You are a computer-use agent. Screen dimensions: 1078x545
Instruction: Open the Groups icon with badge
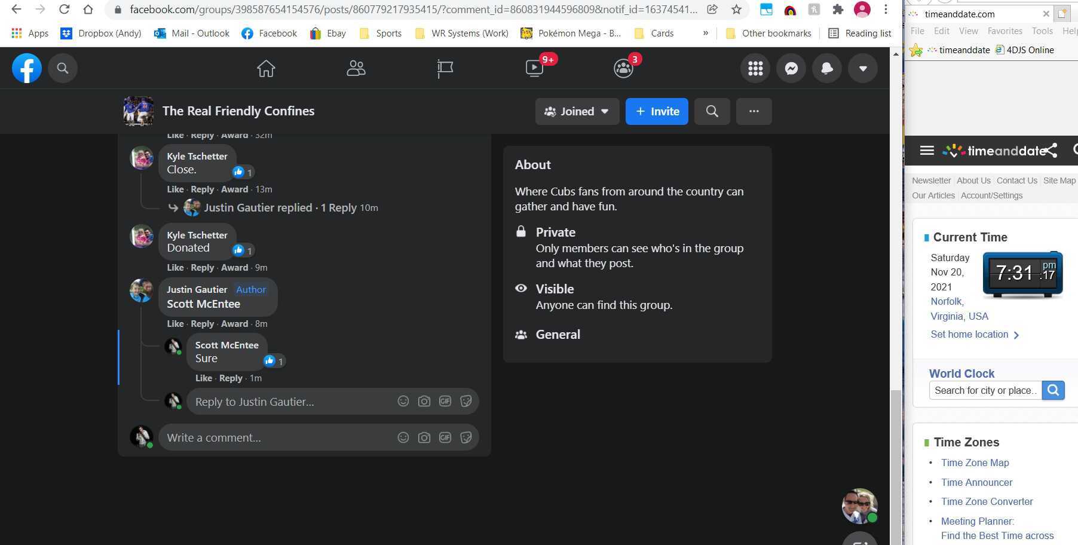pos(623,69)
